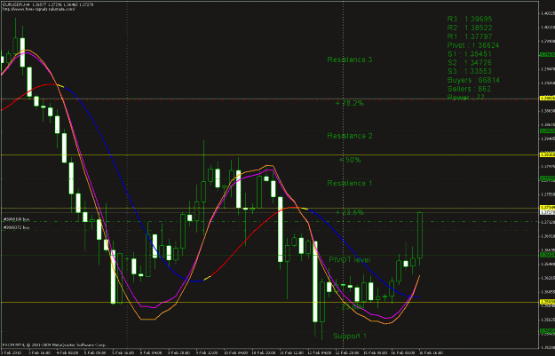
Task: Select the 'S2 : 1.34726' readout
Action: (x=470, y=63)
